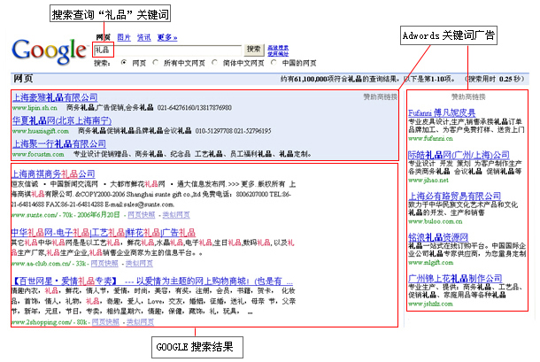Viewport: 540px width, 362px height.
Task: Open the 高级搜索 link
Action: (278, 48)
